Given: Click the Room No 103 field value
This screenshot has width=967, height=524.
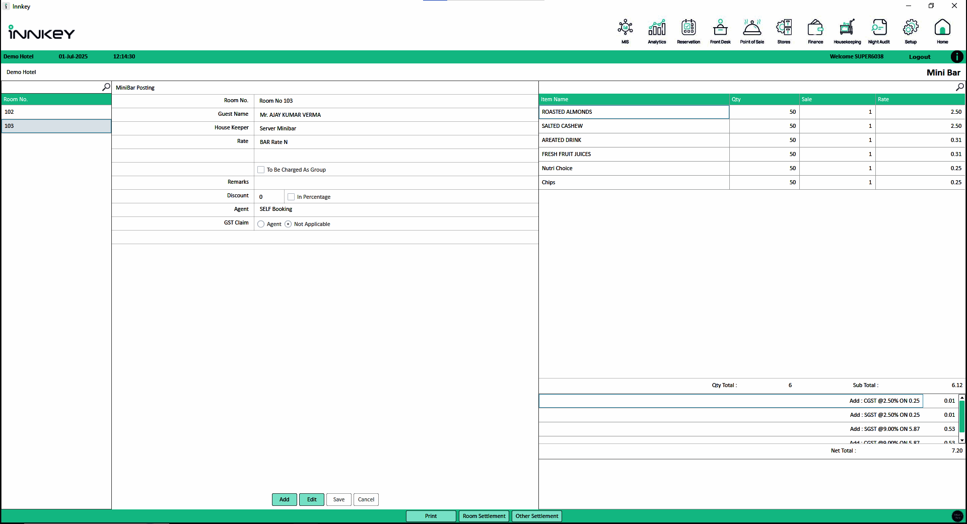Looking at the screenshot, I should tap(276, 101).
